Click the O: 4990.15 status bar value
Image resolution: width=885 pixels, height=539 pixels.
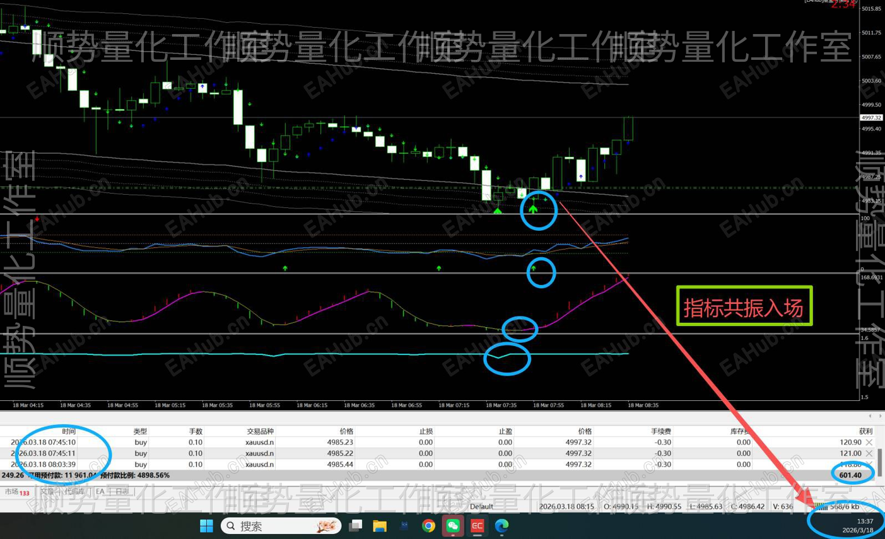621,507
